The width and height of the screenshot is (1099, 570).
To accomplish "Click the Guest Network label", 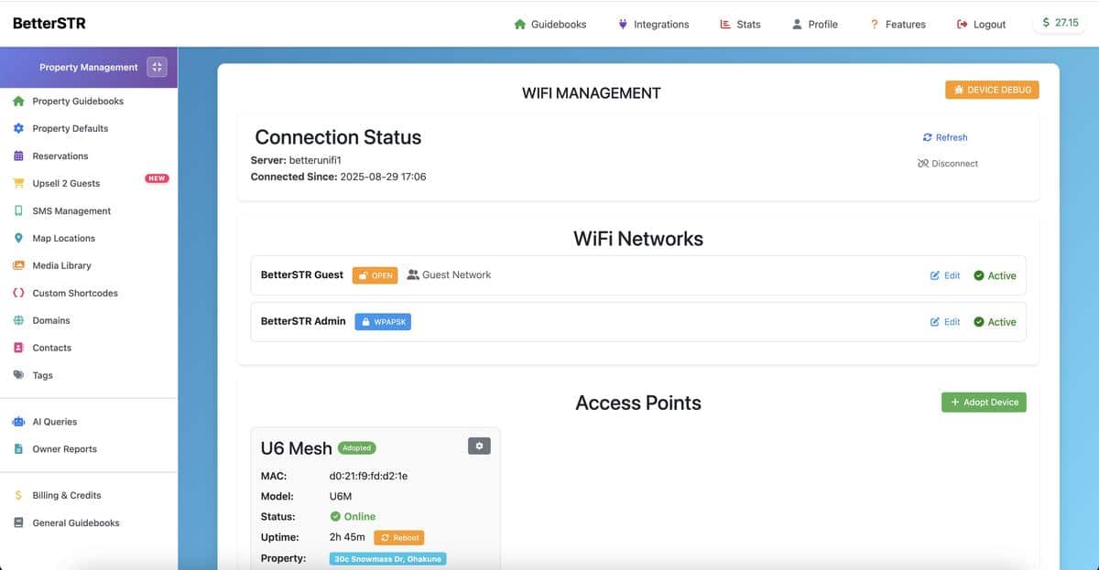I will pos(449,274).
